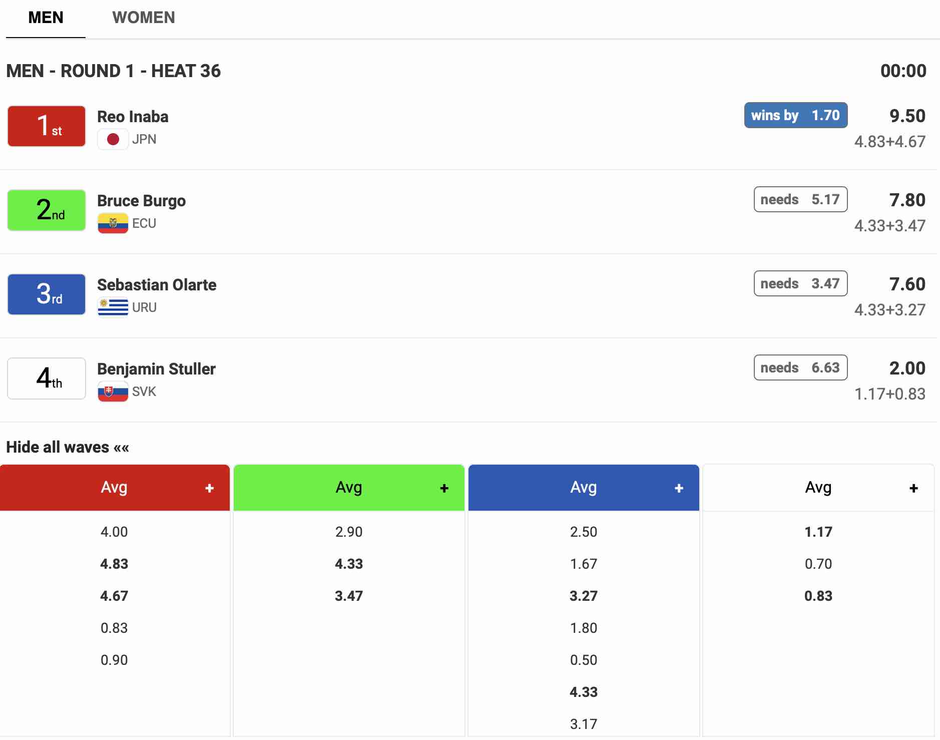Click the red 1st place badge
Viewport: 940px width, 740px height.
tap(47, 126)
